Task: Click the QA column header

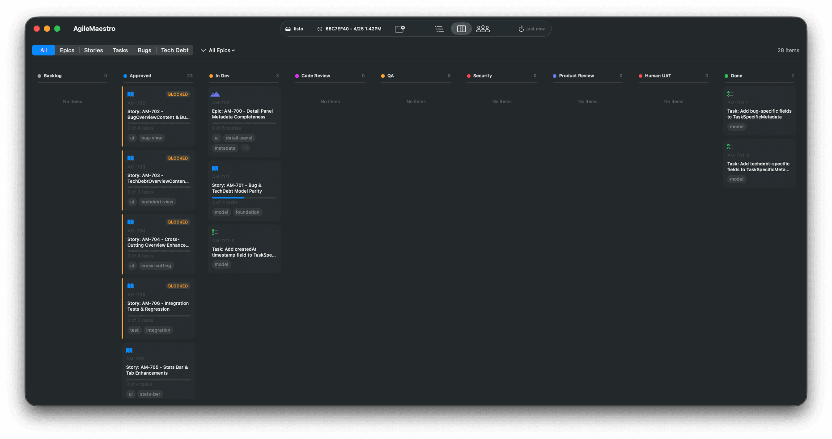Action: [x=416, y=76]
